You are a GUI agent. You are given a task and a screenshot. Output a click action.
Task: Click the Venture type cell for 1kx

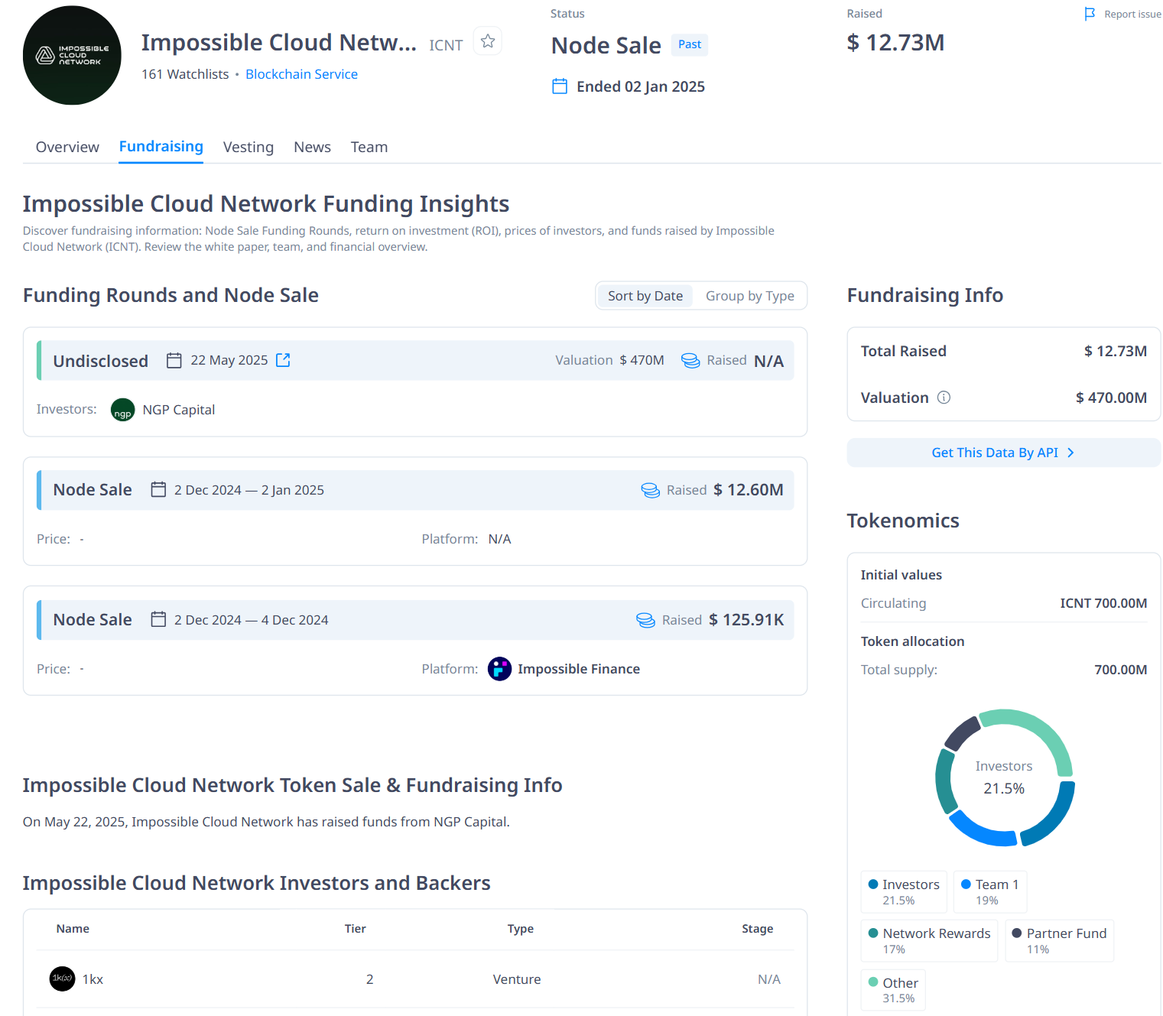click(517, 979)
